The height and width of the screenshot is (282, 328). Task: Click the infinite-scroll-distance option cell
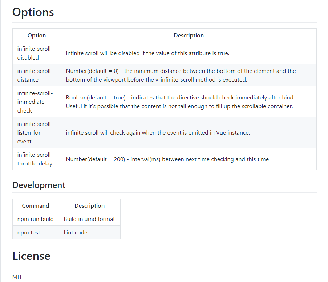click(x=37, y=75)
